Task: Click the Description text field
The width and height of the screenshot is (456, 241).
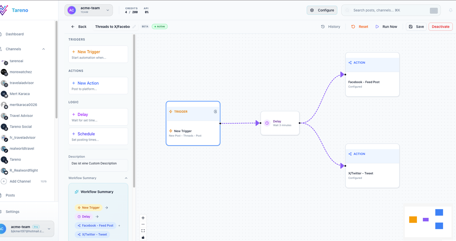Action: pyautogui.click(x=98, y=165)
